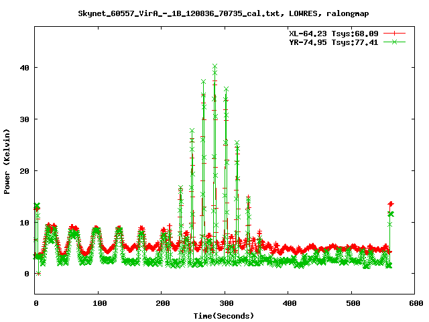Click the Time(Seconds) x-axis label
The image size is (429, 322).
pyautogui.click(x=223, y=316)
